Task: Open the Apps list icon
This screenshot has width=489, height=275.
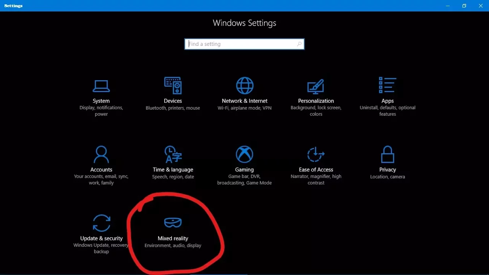Action: click(387, 85)
